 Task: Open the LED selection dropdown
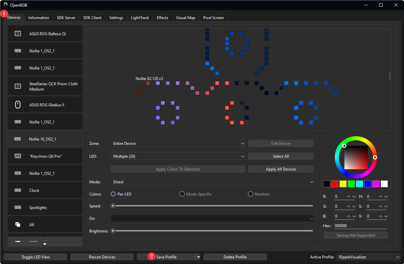(178, 156)
